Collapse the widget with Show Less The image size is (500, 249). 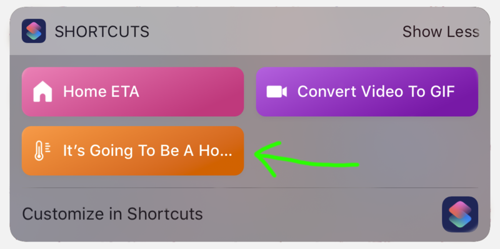pyautogui.click(x=441, y=32)
